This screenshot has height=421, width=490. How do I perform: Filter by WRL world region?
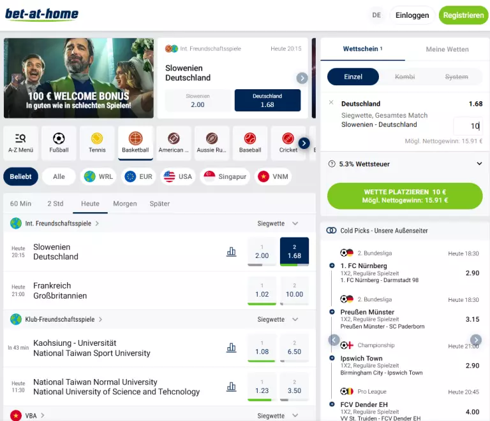98,176
